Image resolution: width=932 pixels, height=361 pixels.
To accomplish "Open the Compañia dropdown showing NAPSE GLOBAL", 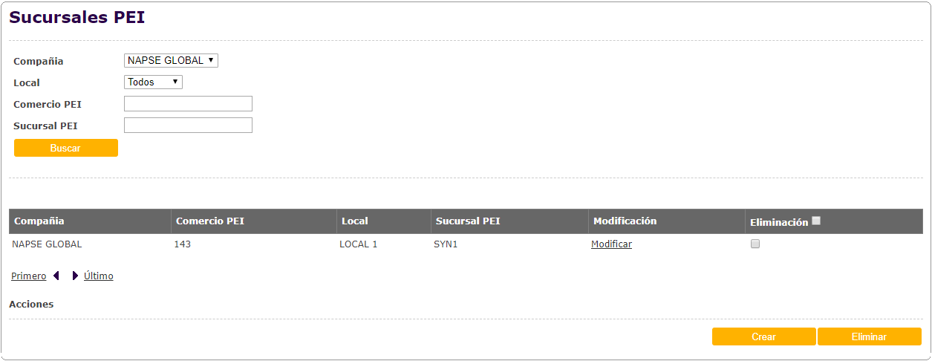I will pos(171,60).
